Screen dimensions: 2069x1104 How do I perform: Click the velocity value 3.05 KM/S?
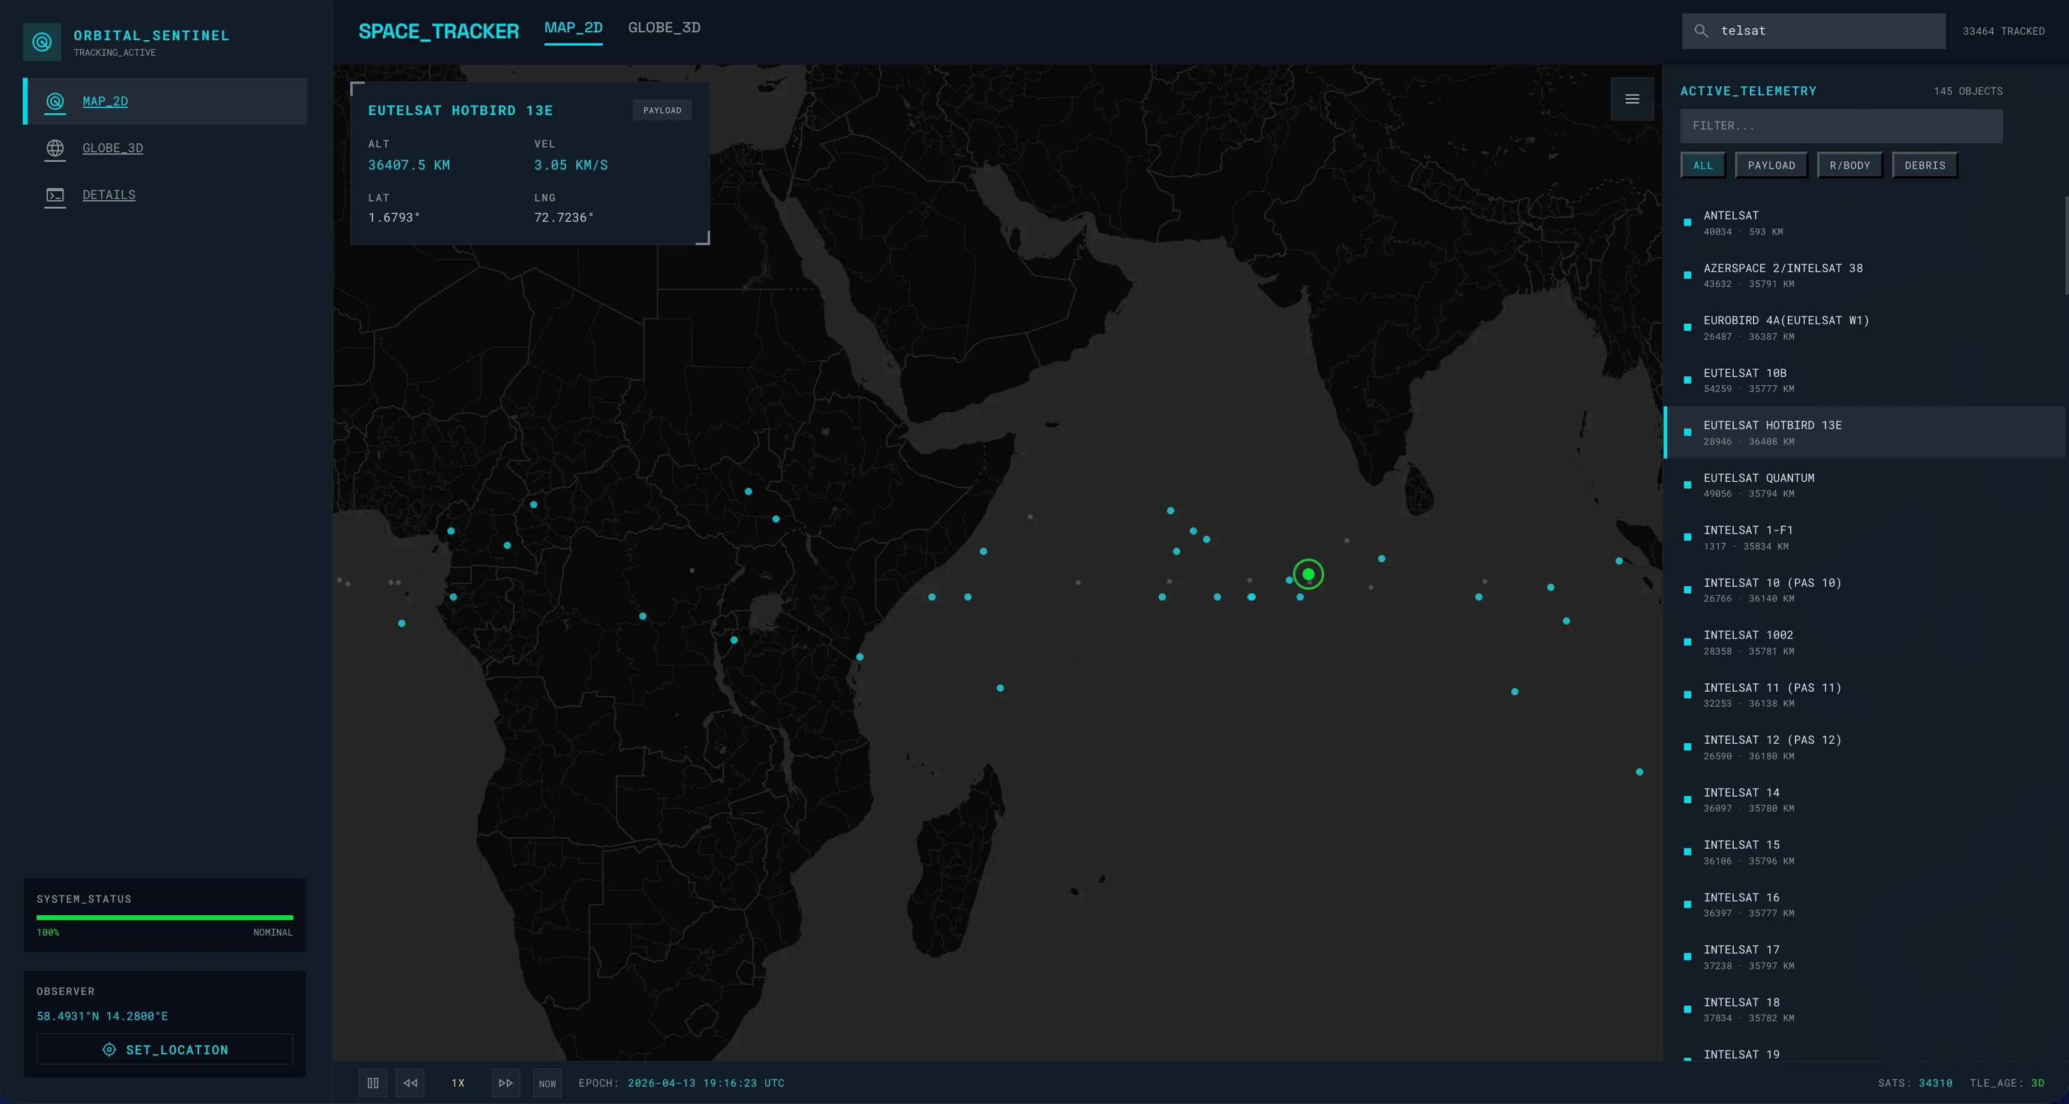click(571, 165)
